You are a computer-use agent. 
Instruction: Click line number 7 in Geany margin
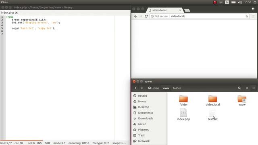[2, 34]
